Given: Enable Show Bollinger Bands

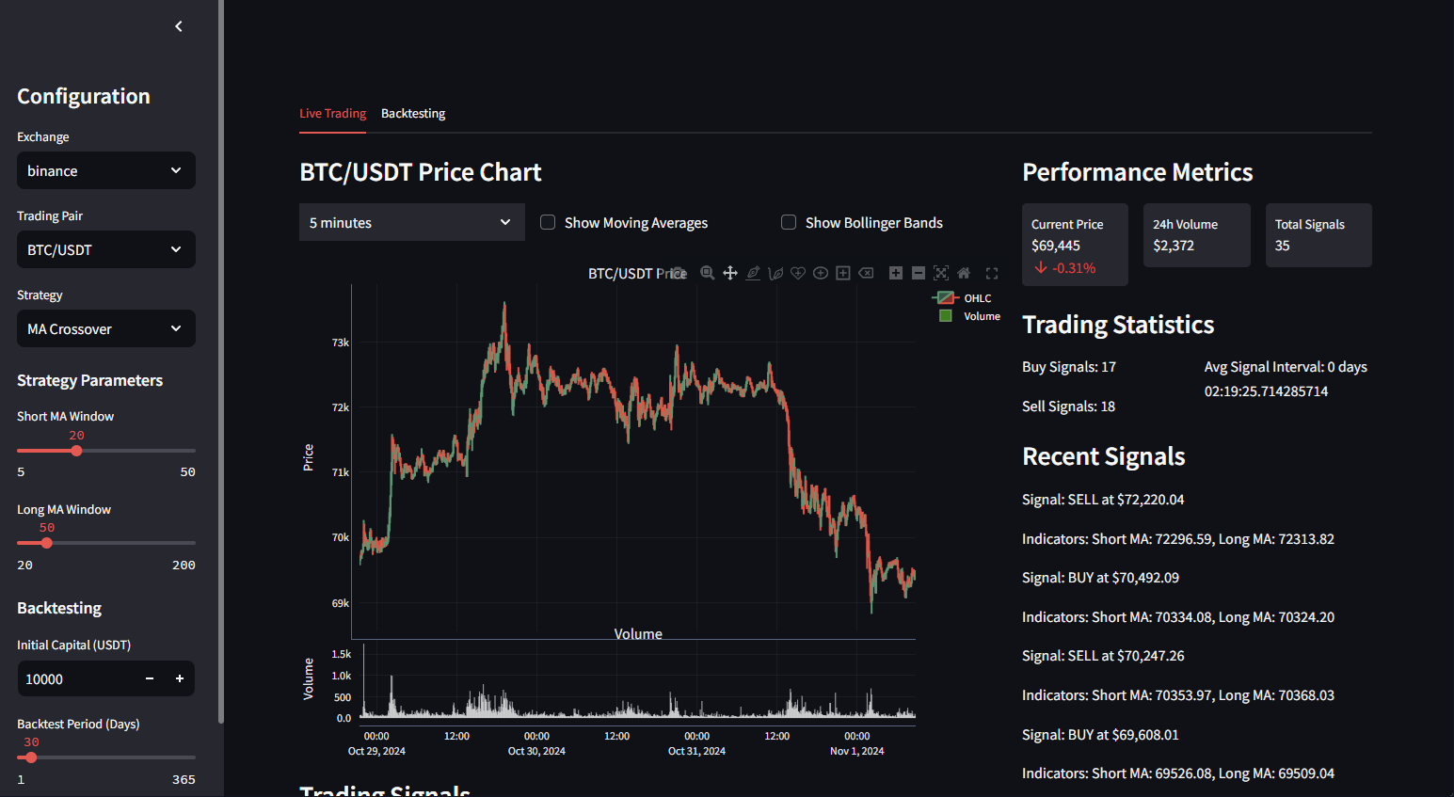Looking at the screenshot, I should pos(788,222).
